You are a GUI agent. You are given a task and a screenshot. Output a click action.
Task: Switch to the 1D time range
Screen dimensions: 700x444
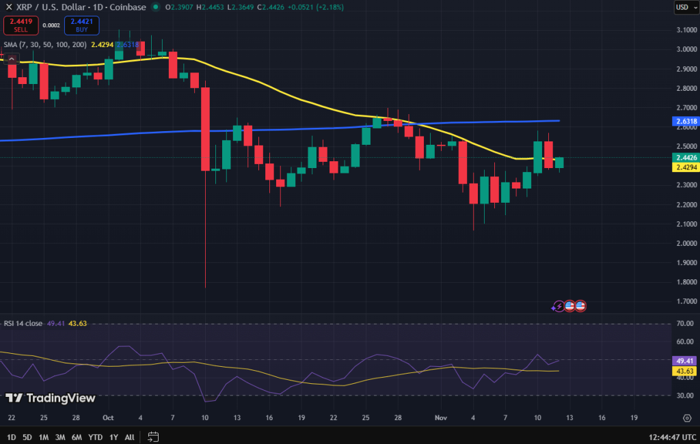coord(12,437)
